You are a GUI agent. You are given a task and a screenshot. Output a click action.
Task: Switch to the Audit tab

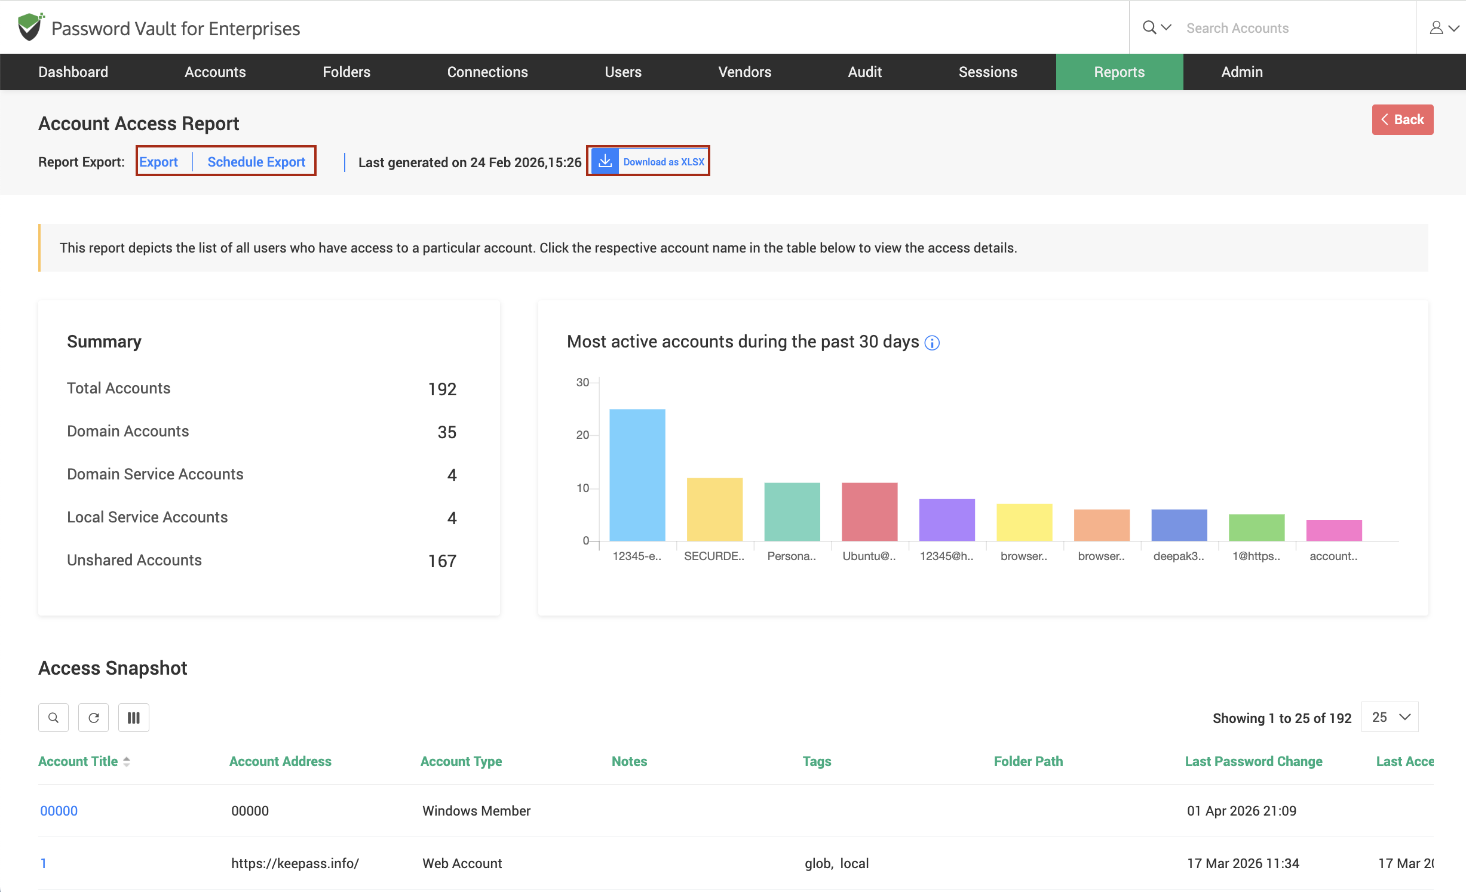(864, 72)
